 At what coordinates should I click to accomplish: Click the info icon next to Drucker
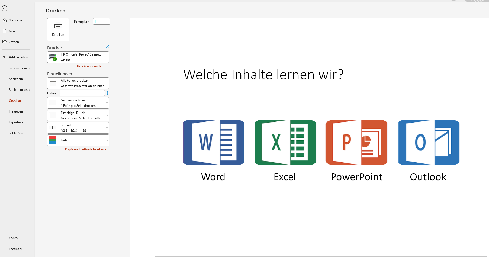[x=108, y=47]
